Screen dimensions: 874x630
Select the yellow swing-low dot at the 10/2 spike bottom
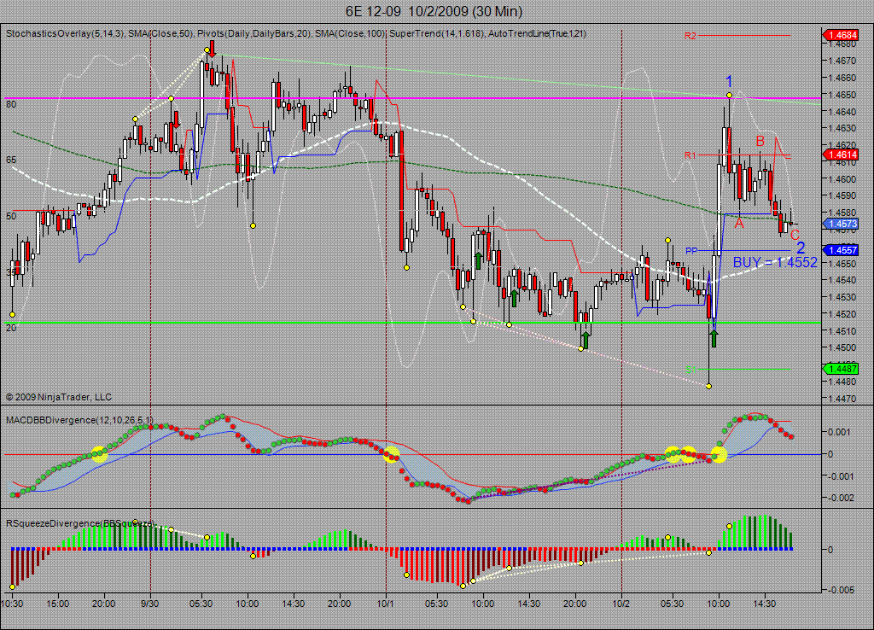click(708, 386)
